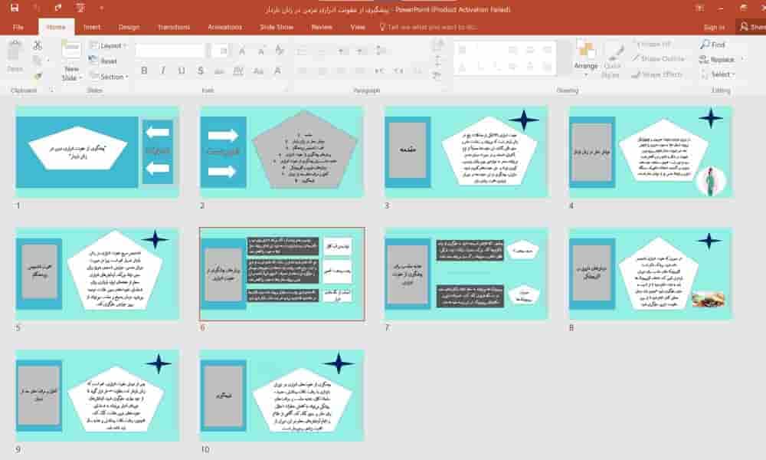The image size is (766, 460).
Task: Cut the selection with the scissors icon
Action: pyautogui.click(x=37, y=45)
